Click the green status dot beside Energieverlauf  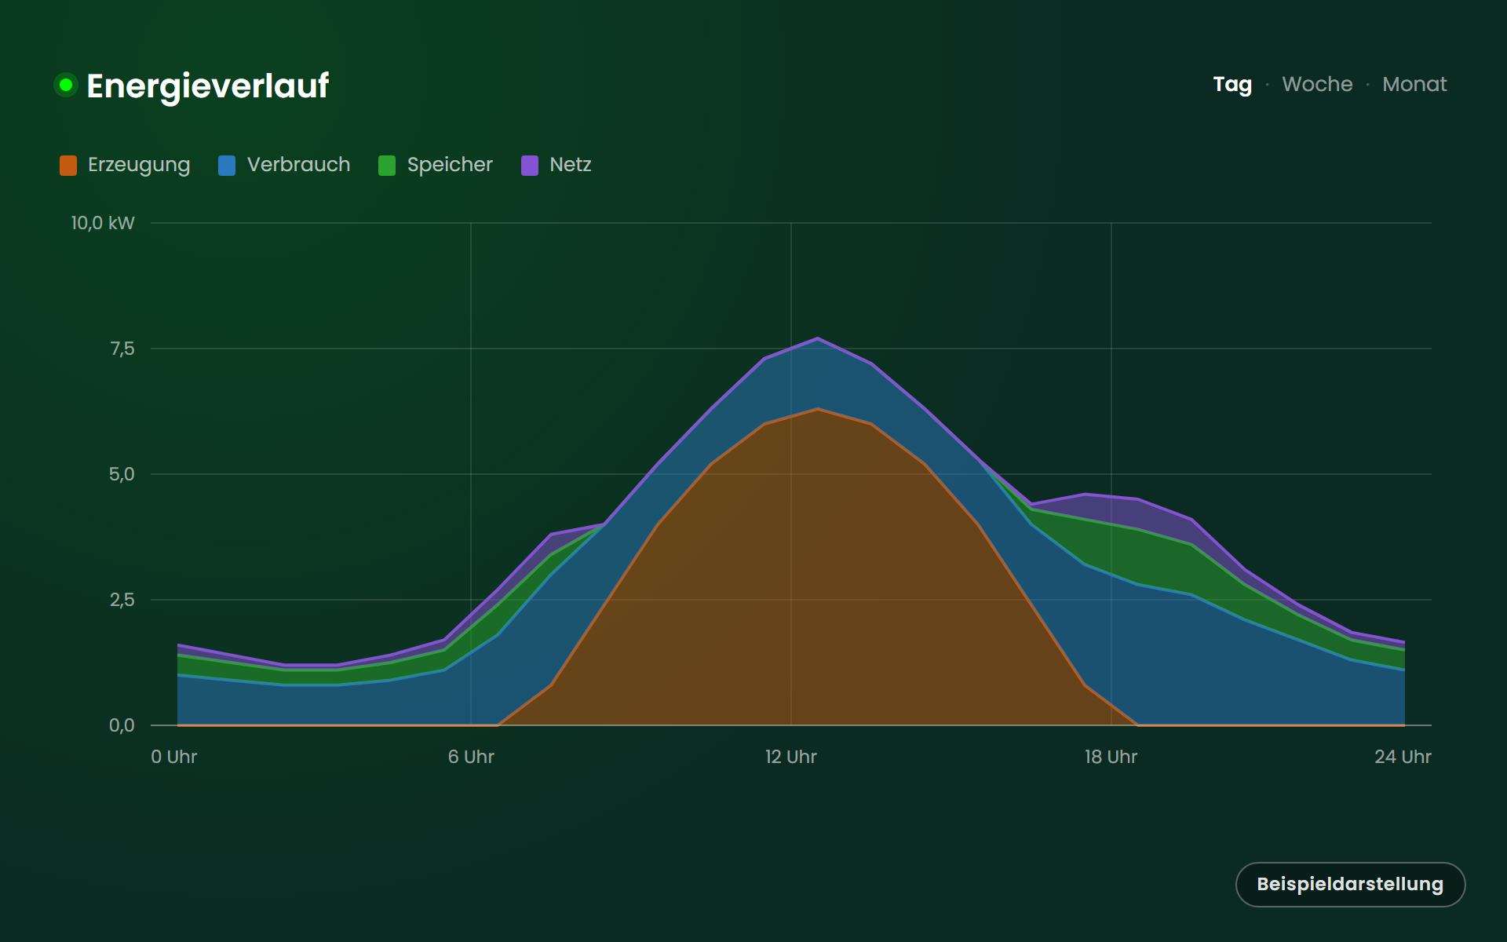(66, 85)
